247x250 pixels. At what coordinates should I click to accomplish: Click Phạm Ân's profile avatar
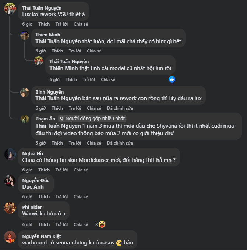click(x=25, y=119)
